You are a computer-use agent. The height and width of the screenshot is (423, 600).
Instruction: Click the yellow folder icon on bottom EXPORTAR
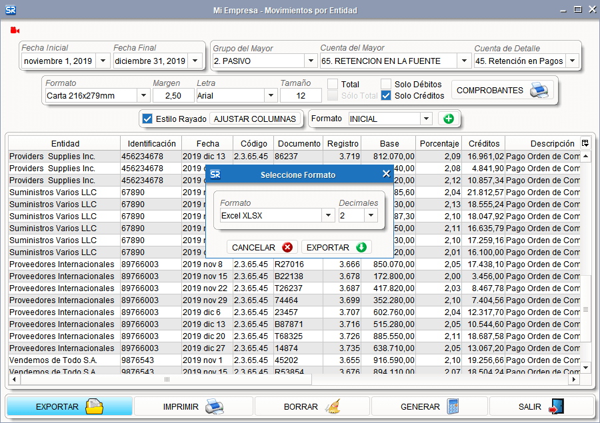pos(94,406)
